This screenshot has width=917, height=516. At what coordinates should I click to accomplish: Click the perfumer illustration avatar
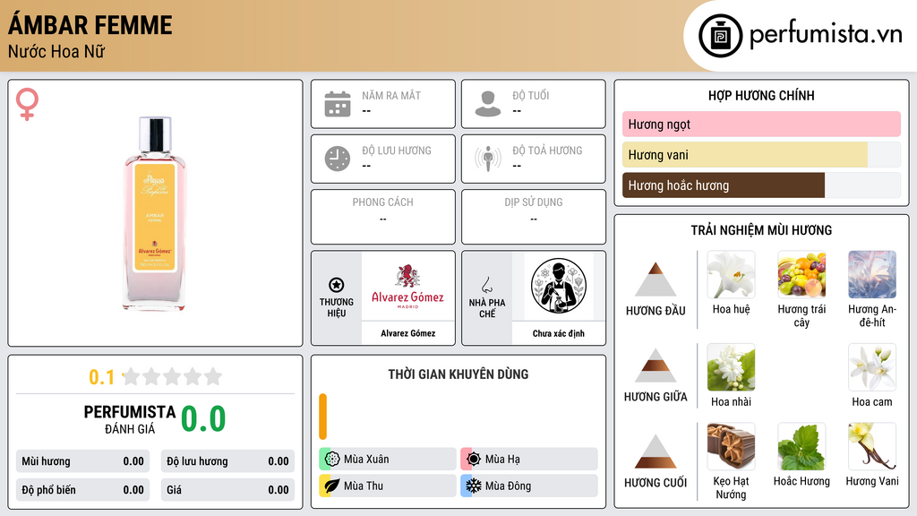click(559, 286)
